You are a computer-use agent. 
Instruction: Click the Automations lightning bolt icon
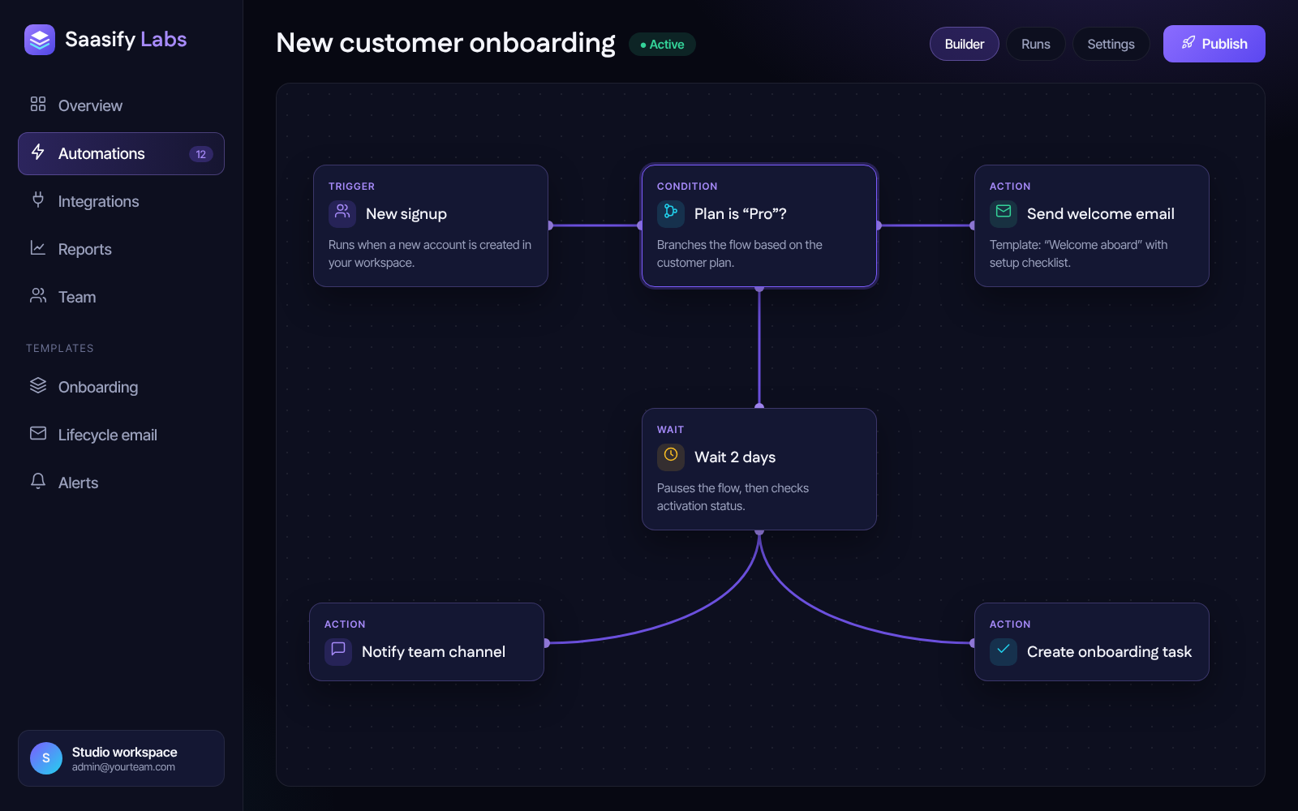click(38, 152)
